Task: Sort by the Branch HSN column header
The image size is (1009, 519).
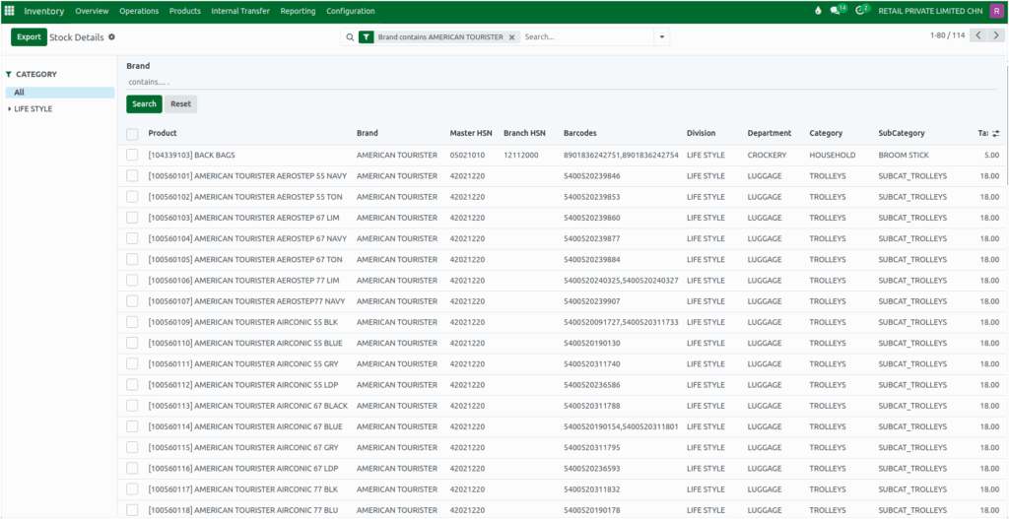Action: (x=524, y=133)
